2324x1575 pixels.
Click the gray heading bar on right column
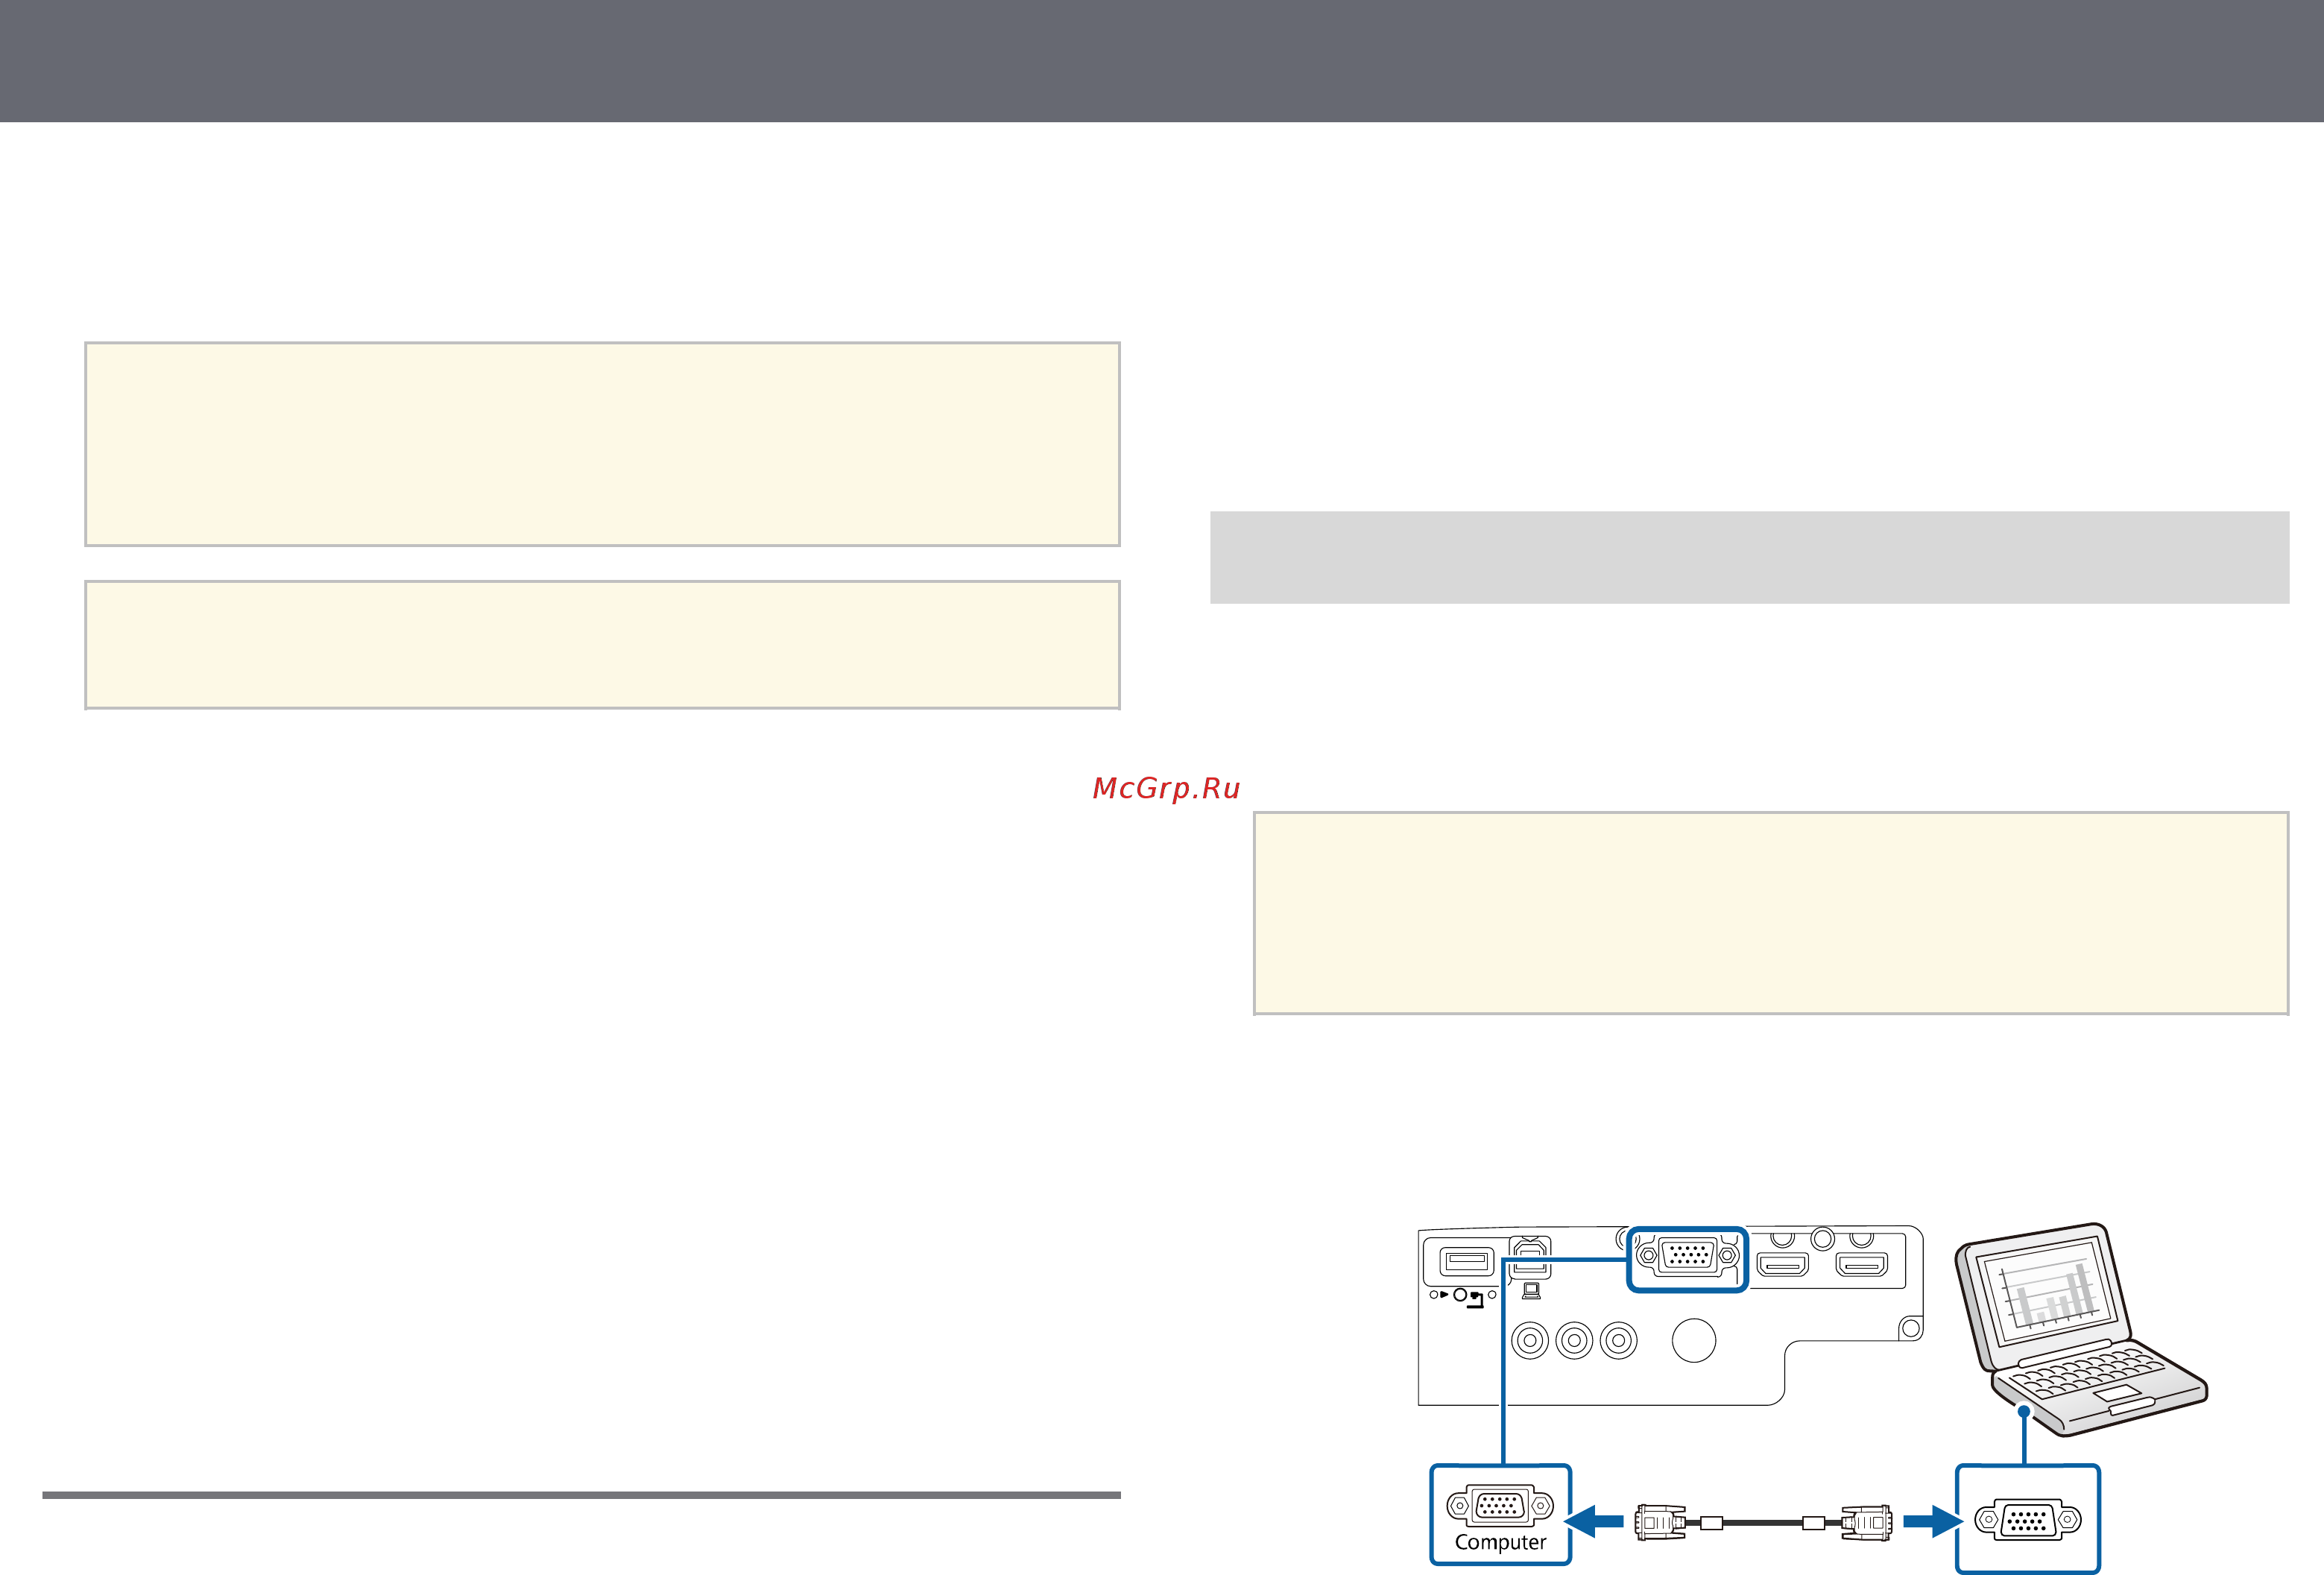(1749, 557)
